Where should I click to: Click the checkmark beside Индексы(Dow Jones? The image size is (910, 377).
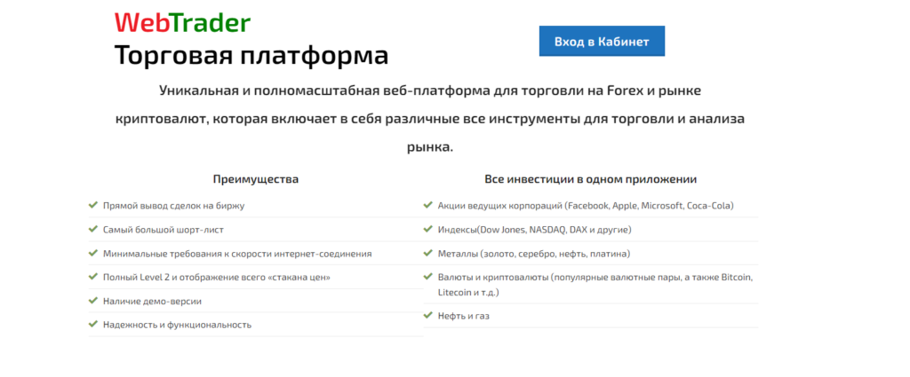(x=428, y=229)
